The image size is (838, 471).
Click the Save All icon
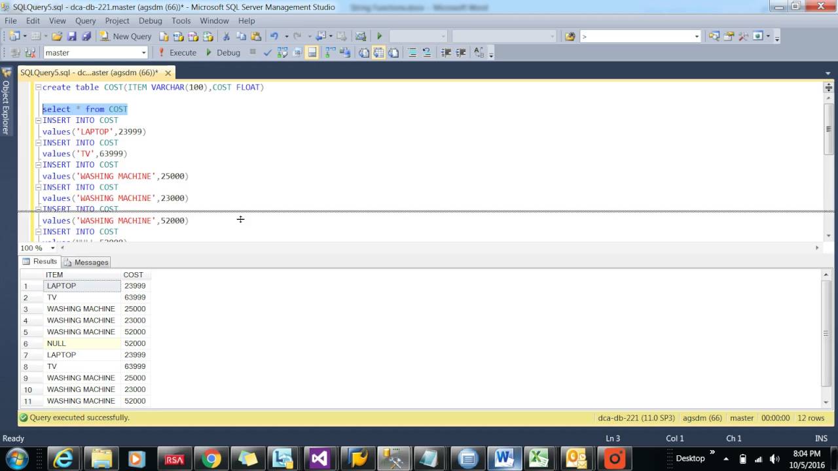86,36
